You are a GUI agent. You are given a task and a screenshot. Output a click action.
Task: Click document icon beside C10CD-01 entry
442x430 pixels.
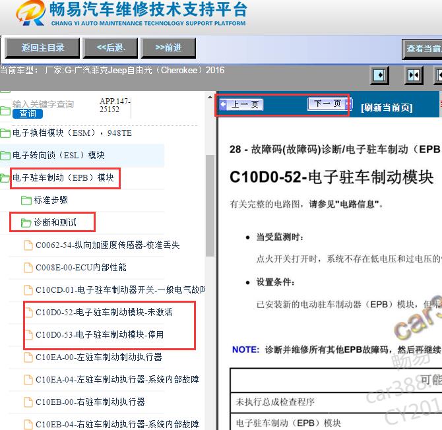(x=28, y=290)
